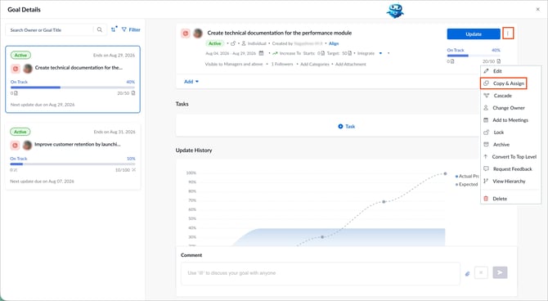Close the Goal Details dialog

(538, 10)
